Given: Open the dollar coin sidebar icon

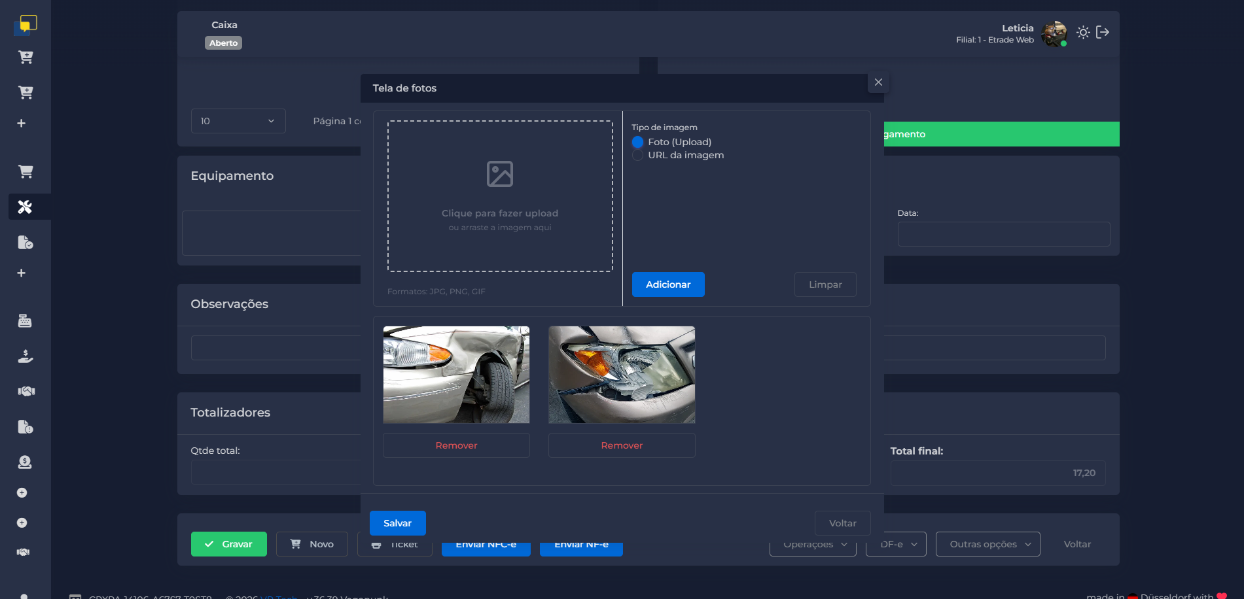Looking at the screenshot, I should tap(25, 462).
